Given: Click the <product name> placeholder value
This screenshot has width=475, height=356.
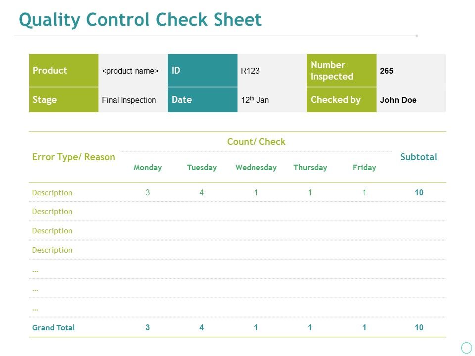Looking at the screenshot, I should pyautogui.click(x=130, y=71).
